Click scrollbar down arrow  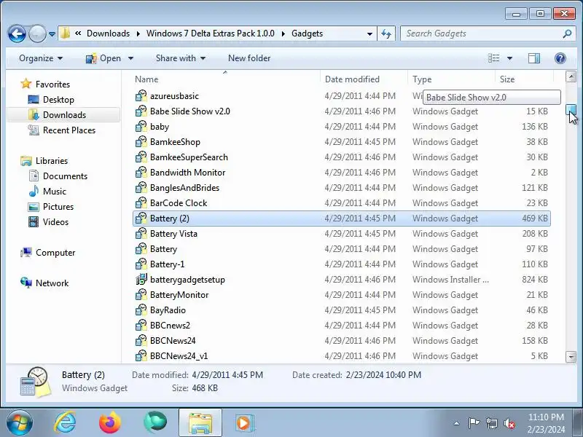571,357
